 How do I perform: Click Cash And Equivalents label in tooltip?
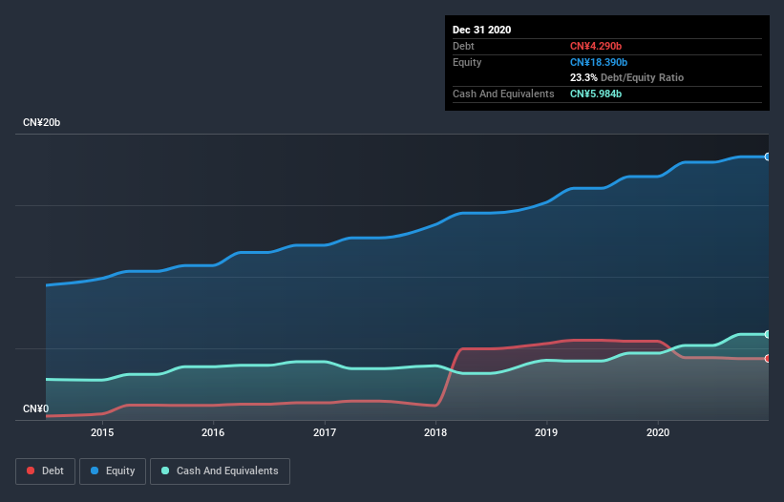503,94
